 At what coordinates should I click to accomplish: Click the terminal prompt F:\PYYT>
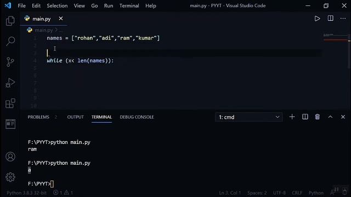coord(39,184)
